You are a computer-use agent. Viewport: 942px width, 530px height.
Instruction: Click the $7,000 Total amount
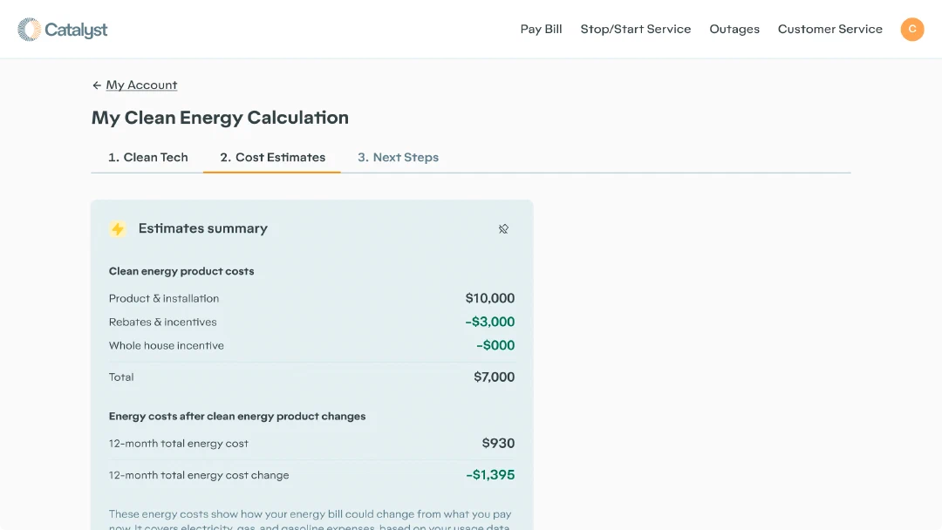pyautogui.click(x=494, y=377)
